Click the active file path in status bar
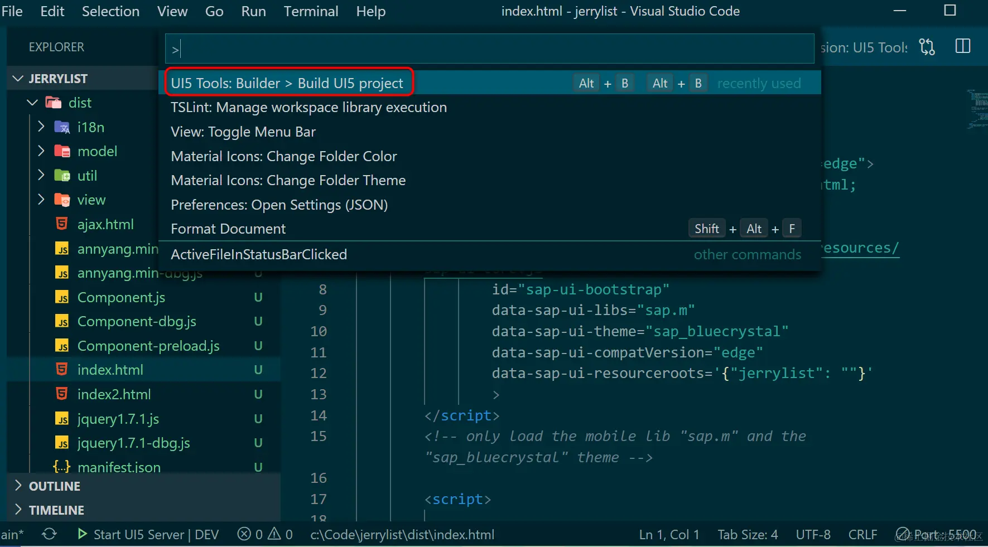 coord(402,534)
